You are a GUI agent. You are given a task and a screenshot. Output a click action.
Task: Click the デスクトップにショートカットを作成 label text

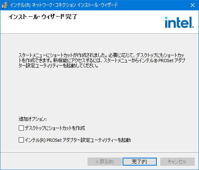click(55, 128)
